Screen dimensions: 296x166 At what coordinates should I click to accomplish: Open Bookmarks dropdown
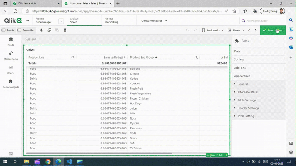[x=213, y=30]
